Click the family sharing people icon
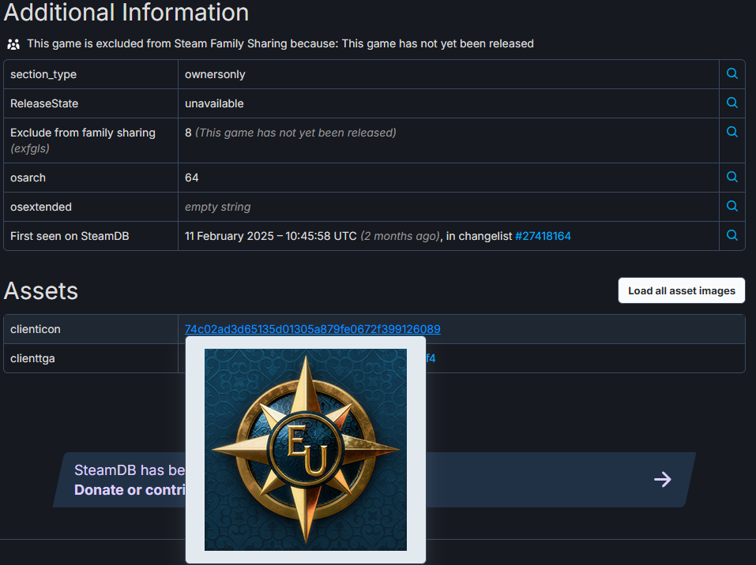This screenshot has width=756, height=565. [x=13, y=44]
